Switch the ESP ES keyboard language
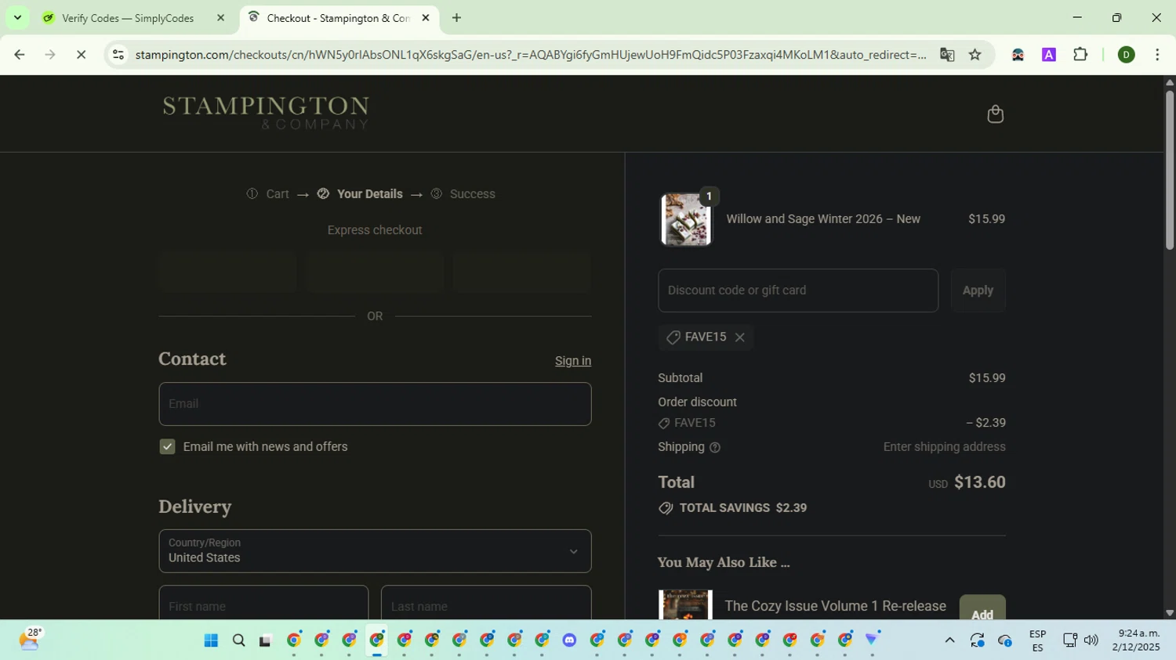This screenshot has height=660, width=1176. [x=1037, y=640]
